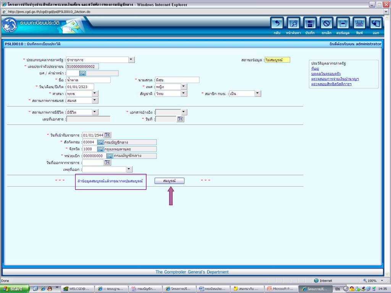Screen dimensions: 391x293
Task: Click the วัน/เดือน/ปีเกิด field 01/01/2523
Action: point(80,87)
